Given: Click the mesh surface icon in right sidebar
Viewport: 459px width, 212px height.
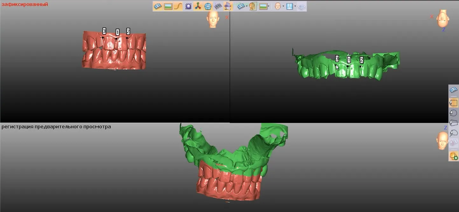Looking at the screenshot, I should (454, 90).
